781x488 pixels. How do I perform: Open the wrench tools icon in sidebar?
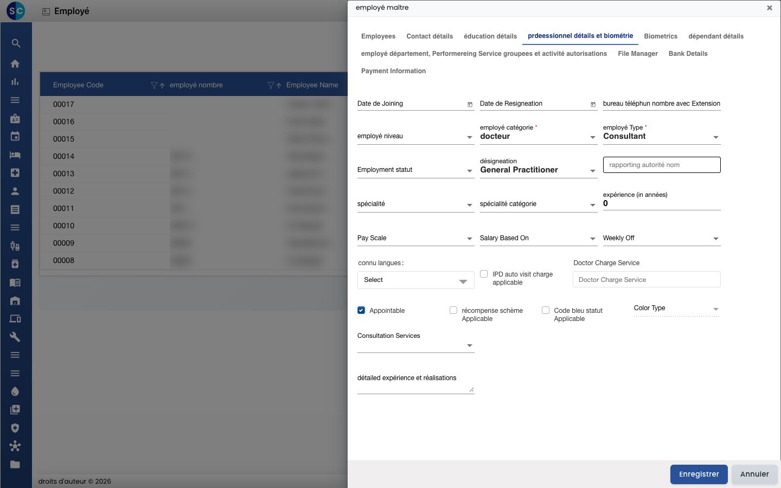tap(15, 337)
